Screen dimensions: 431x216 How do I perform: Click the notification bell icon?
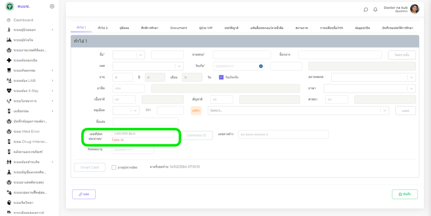tap(375, 10)
